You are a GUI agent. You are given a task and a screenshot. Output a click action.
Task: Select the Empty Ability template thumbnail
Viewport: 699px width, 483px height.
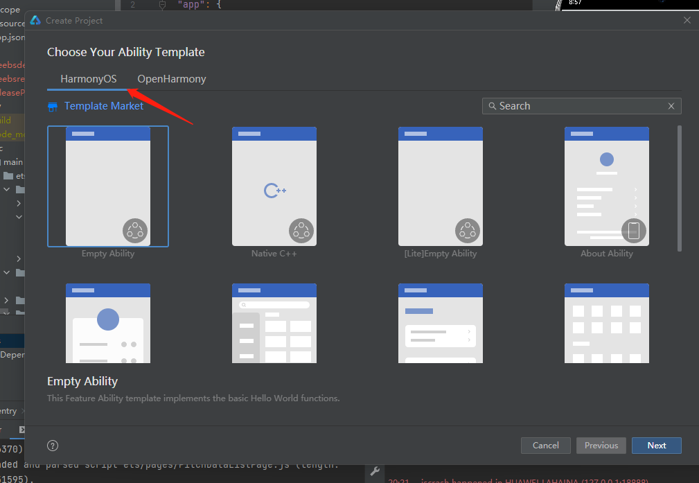coord(108,186)
